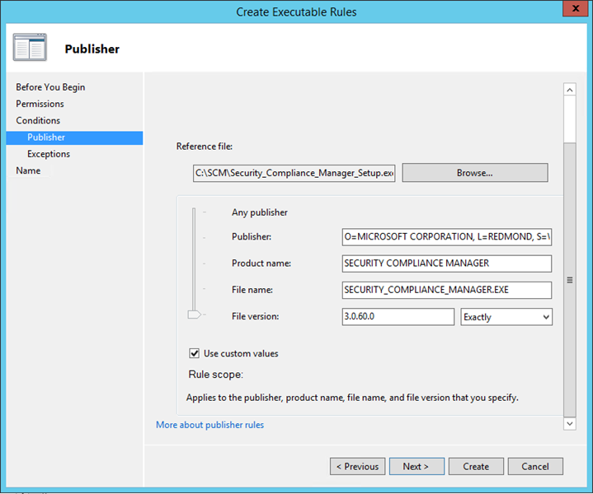Screen dimensions: 593x494
Task: Click the Product name field
Action: pos(447,263)
